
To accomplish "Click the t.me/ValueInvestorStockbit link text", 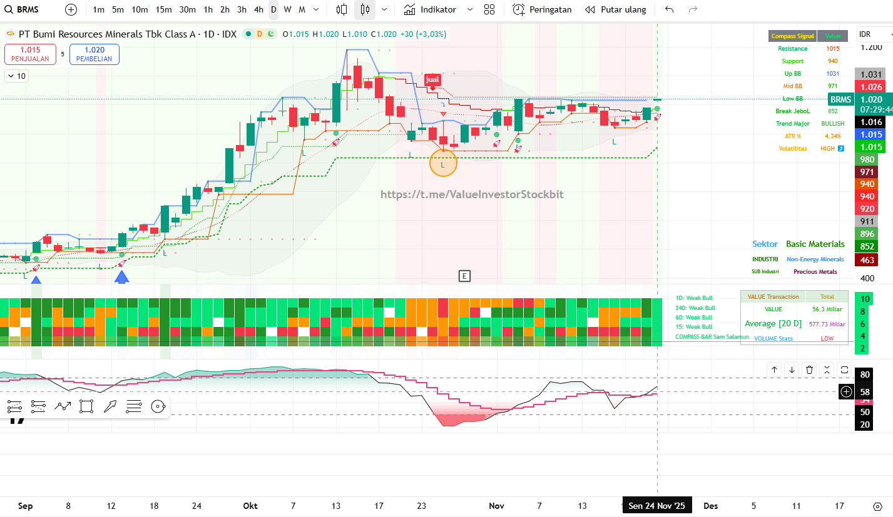I will [x=472, y=194].
